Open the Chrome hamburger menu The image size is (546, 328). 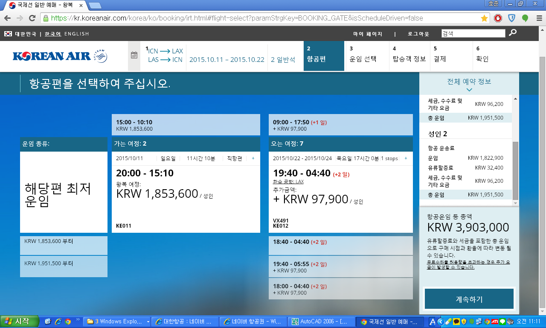coord(539,18)
